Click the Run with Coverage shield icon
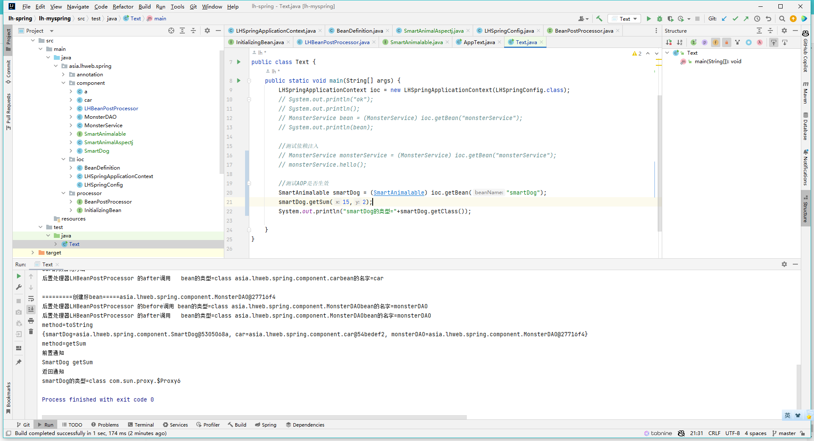 (670, 19)
